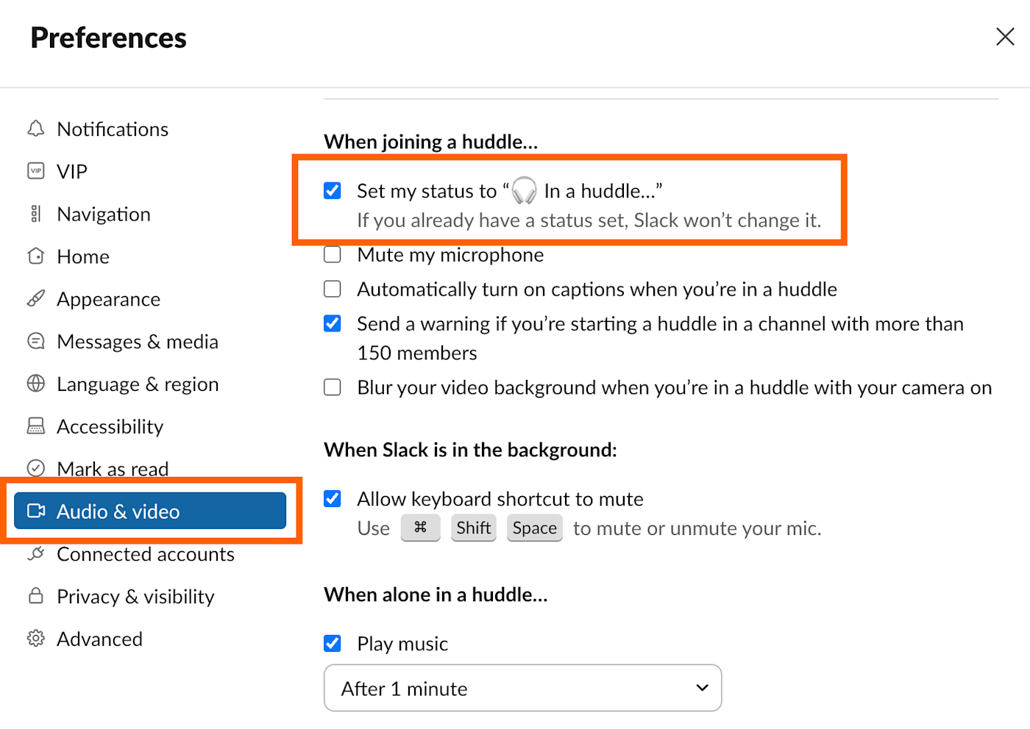Uncheck the huddle status checkbox

(333, 191)
